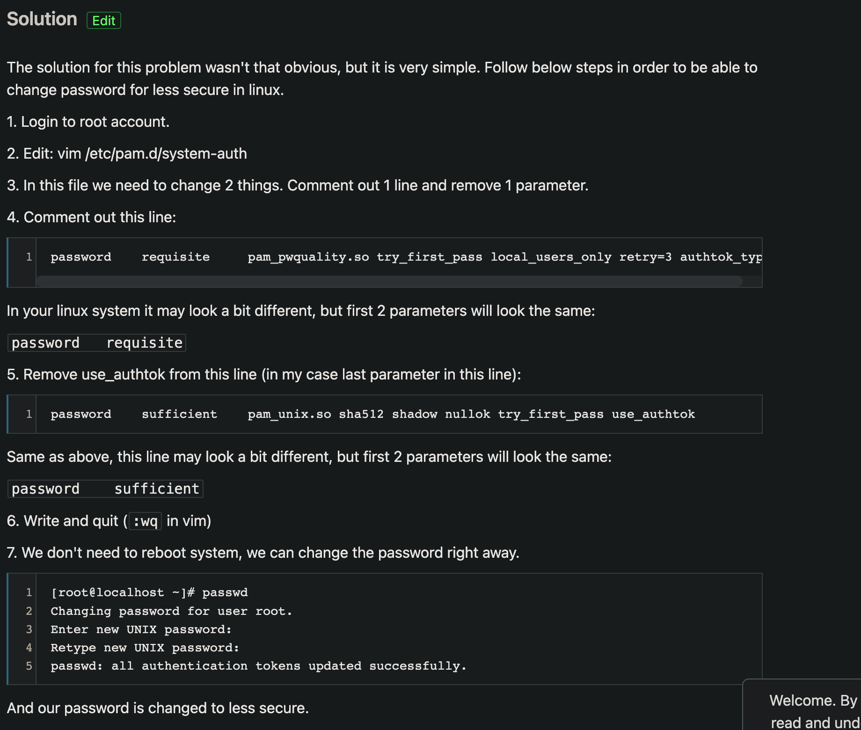Click line number 5 in the passwd output
Viewport: 861px width, 730px height.
pyautogui.click(x=29, y=666)
